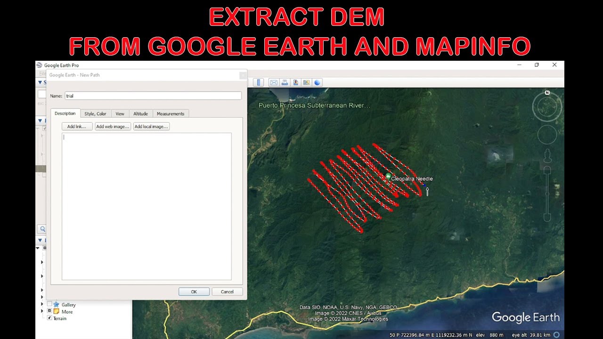Click the magnifier search icon in sidebar
Image resolution: width=603 pixels, height=339 pixels.
pos(42,229)
